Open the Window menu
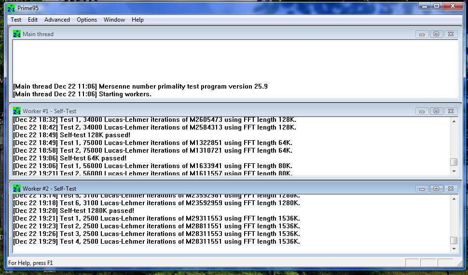This screenshot has width=468, height=275. point(114,20)
